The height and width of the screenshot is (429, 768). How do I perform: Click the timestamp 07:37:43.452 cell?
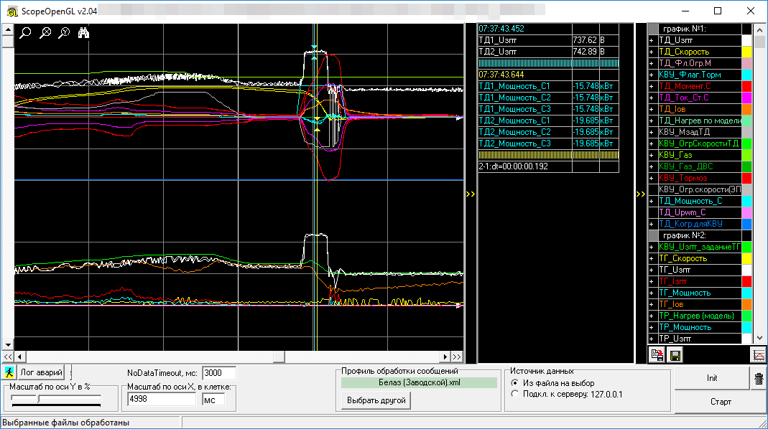[524, 29]
